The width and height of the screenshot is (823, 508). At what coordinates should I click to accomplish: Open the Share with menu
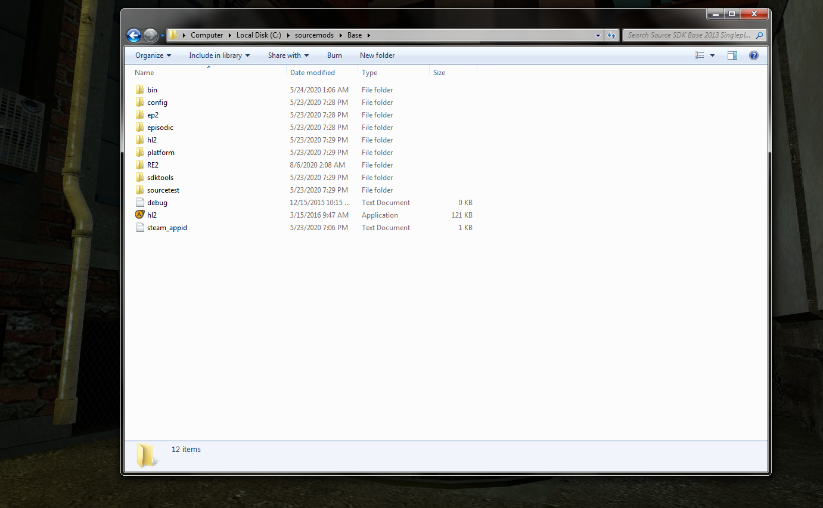(x=288, y=55)
